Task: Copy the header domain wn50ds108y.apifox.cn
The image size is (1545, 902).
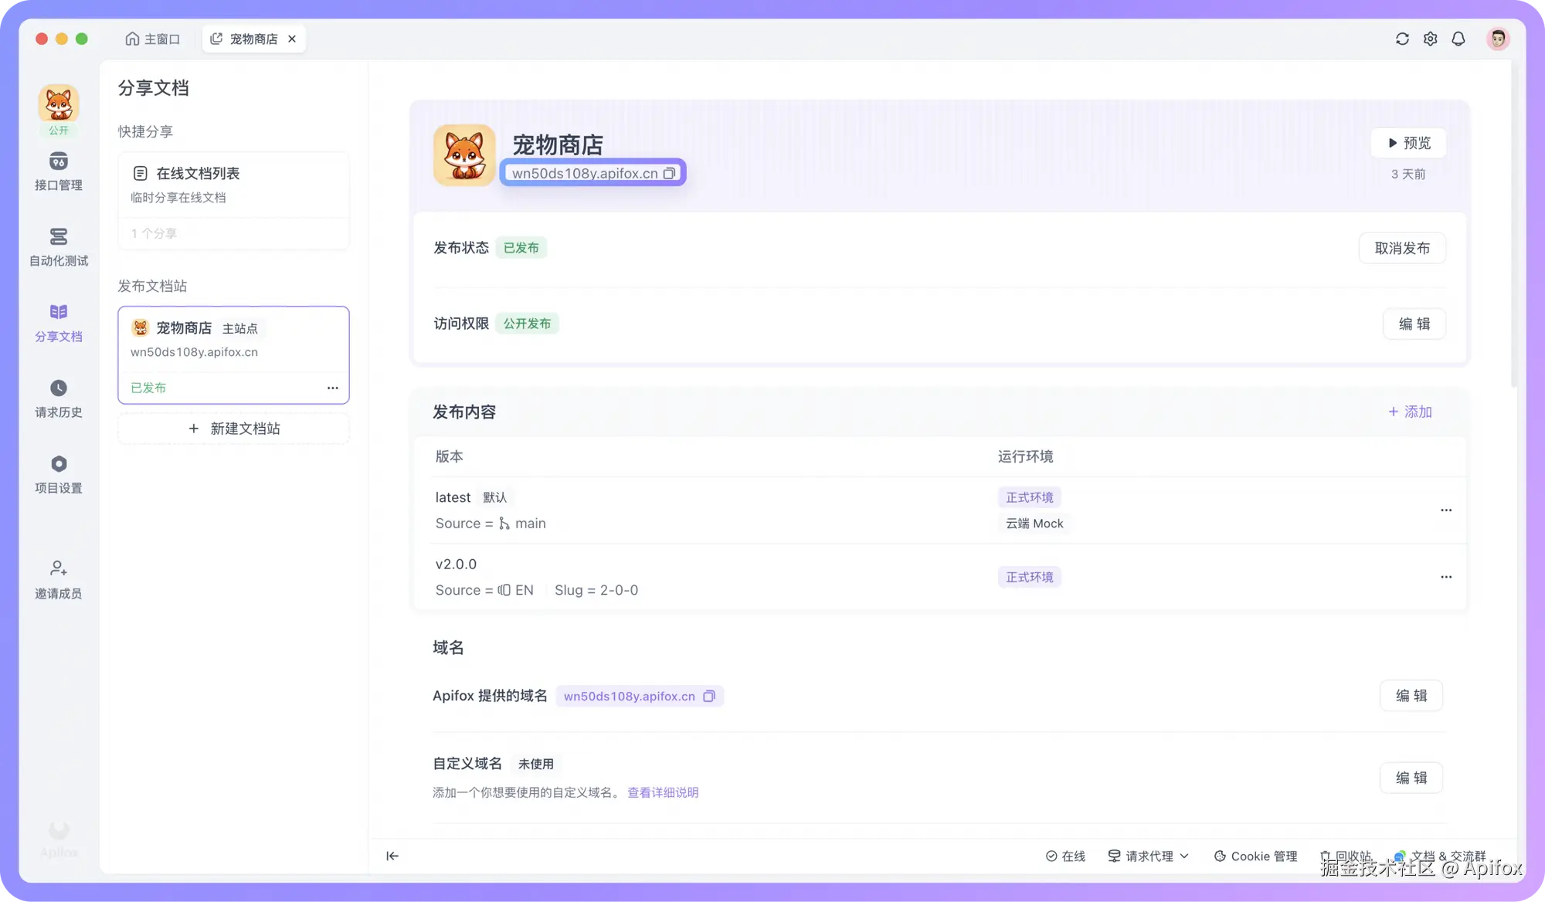Action: pos(670,174)
